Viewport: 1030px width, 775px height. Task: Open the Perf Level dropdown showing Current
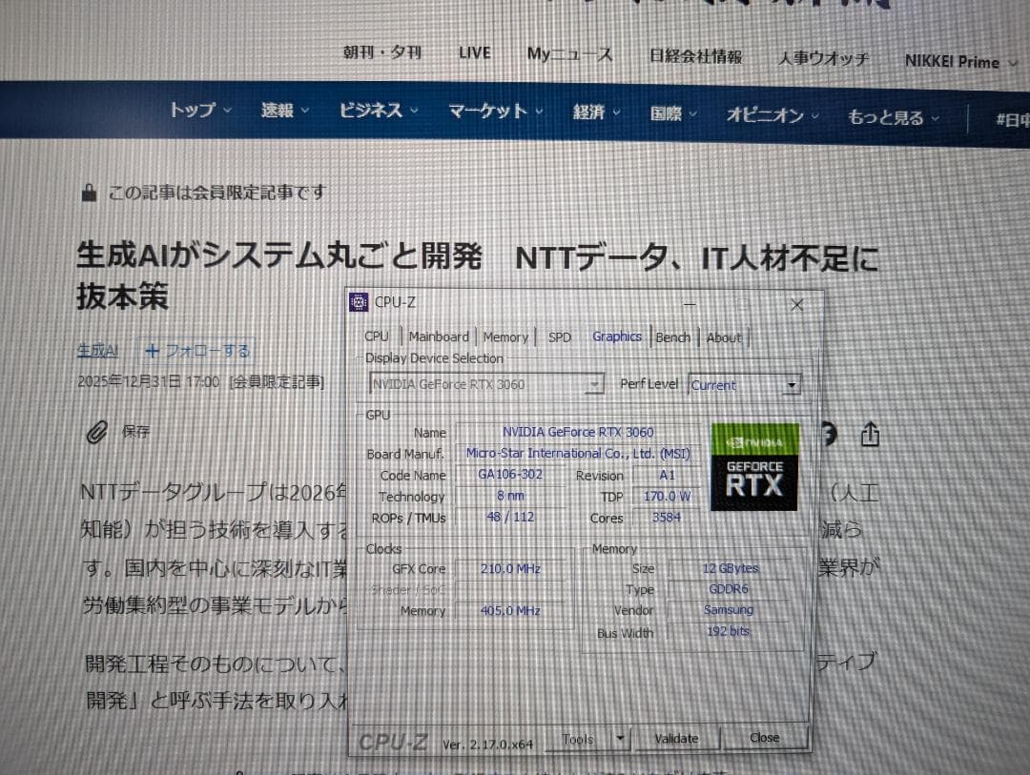pos(791,384)
